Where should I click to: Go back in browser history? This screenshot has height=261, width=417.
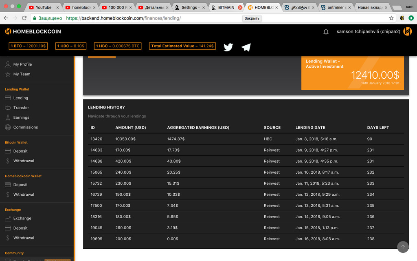[6, 18]
